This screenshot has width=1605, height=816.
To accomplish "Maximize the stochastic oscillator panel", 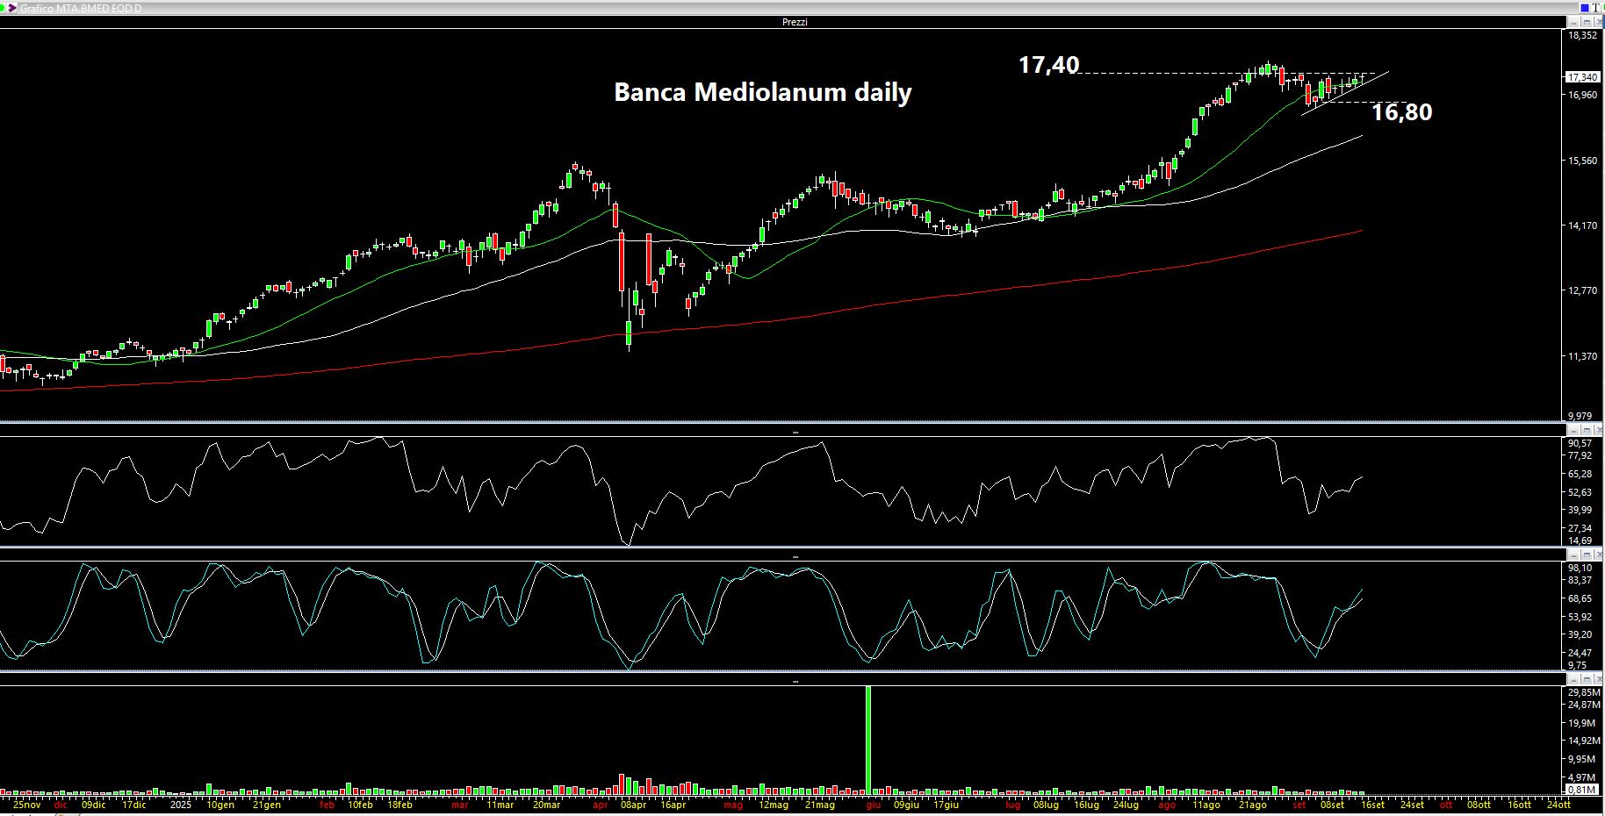I will 1586,555.
